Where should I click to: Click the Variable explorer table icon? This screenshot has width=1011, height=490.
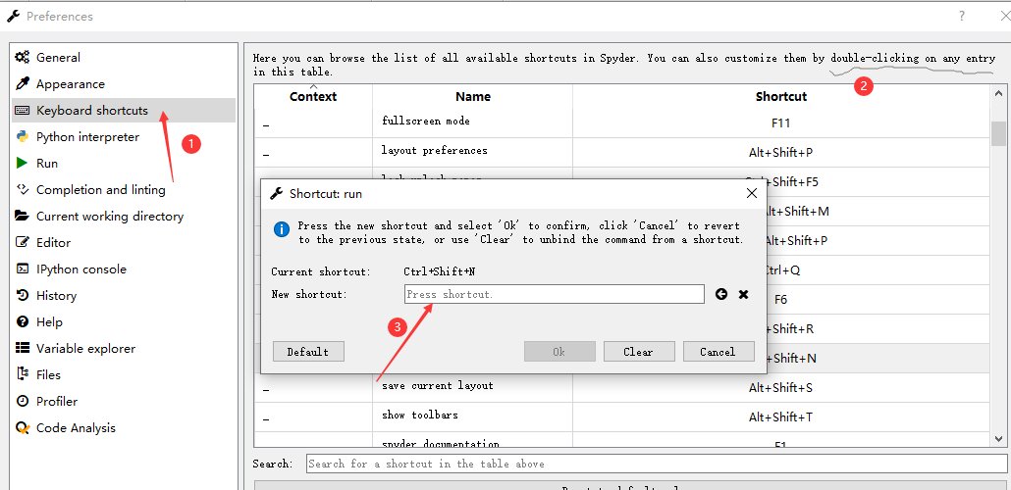click(x=23, y=348)
